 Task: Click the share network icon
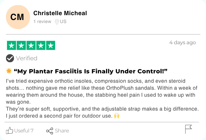click(50, 131)
